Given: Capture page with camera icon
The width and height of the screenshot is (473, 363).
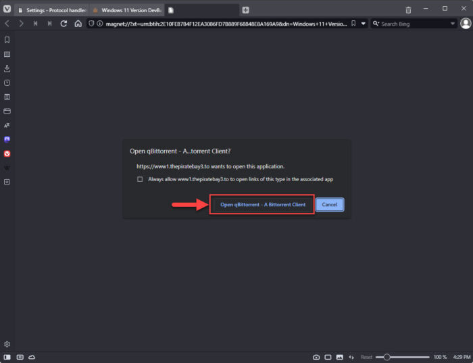Looking at the screenshot, I should point(316,357).
